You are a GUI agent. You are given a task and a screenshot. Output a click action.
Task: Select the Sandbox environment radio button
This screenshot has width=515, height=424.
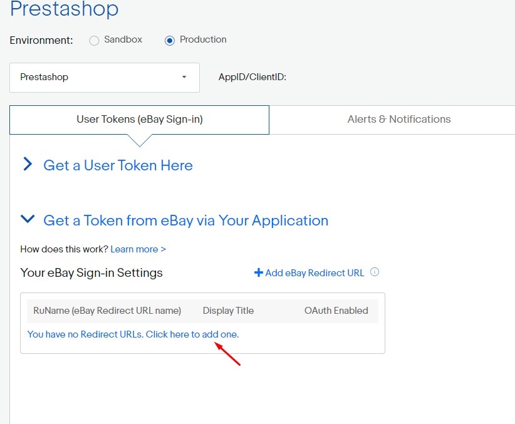click(x=94, y=41)
